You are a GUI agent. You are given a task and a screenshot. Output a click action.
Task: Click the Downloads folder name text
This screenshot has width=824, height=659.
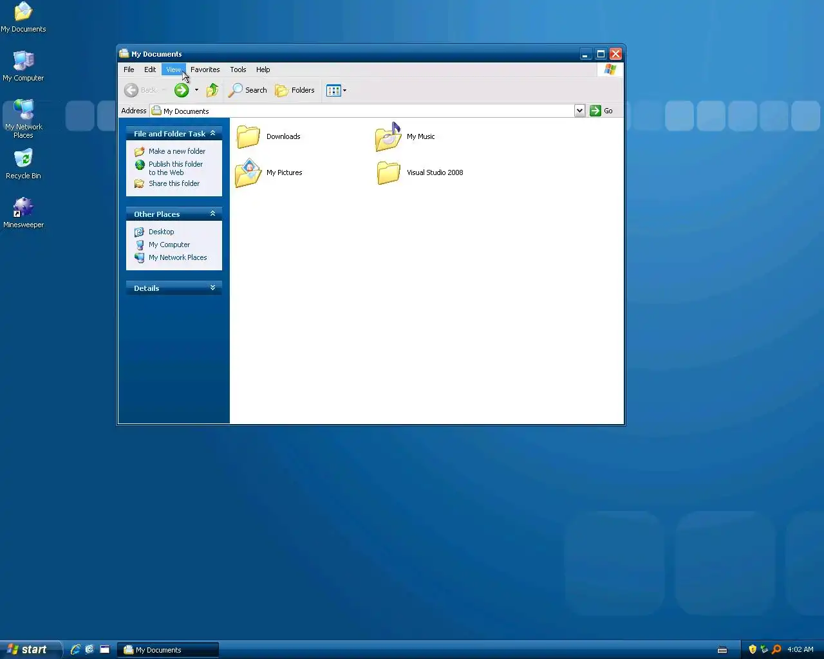pos(283,136)
